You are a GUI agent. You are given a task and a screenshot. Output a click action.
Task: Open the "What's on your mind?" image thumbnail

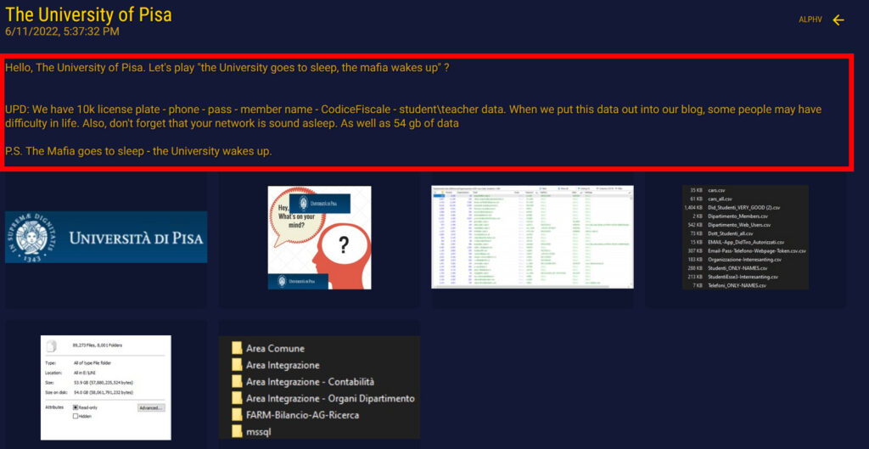click(319, 238)
